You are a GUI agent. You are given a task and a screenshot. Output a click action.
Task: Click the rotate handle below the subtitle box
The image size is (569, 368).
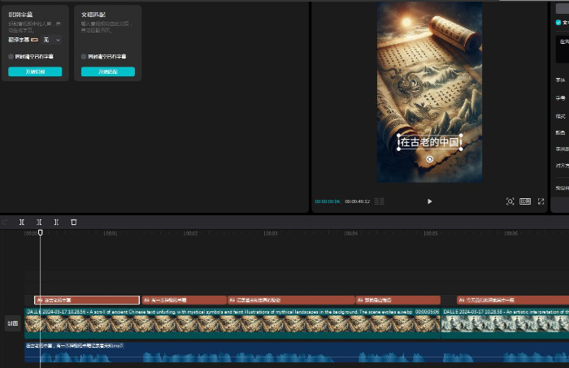[x=429, y=159]
